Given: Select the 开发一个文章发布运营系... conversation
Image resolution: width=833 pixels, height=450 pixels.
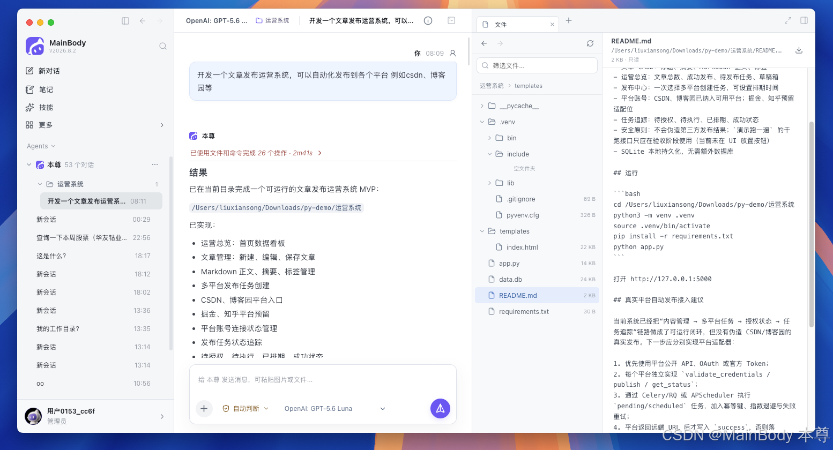Looking at the screenshot, I should click(101, 201).
